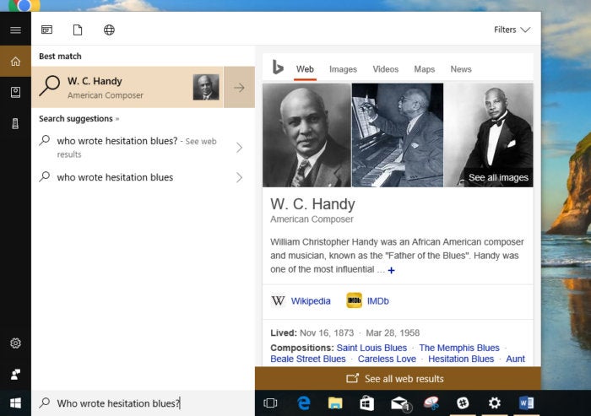Viewport: 591px width, 416px height.
Task: Filter results by Apps icon
Action: tap(46, 30)
